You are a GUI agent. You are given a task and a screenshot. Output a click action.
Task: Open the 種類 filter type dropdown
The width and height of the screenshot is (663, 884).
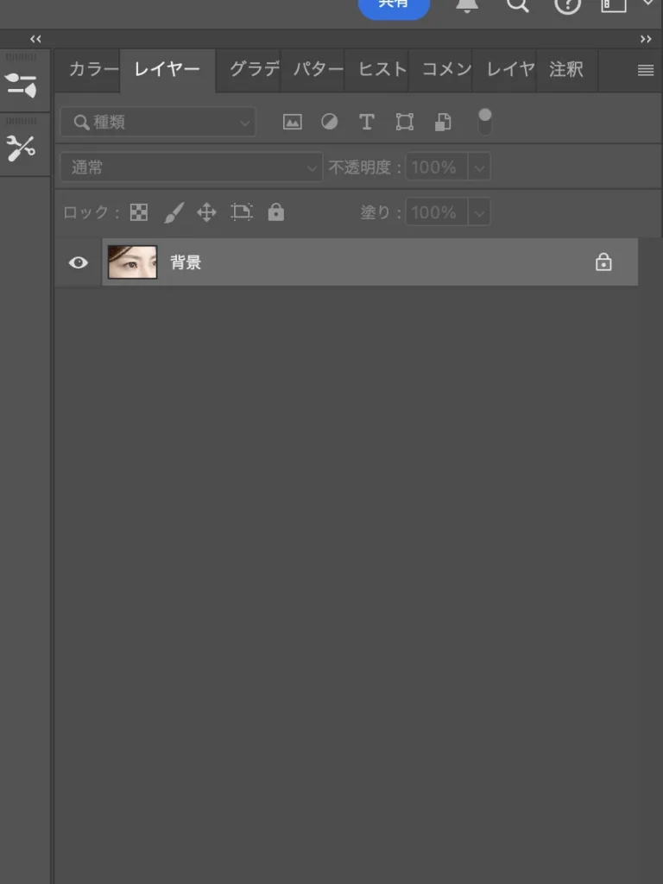tap(158, 123)
